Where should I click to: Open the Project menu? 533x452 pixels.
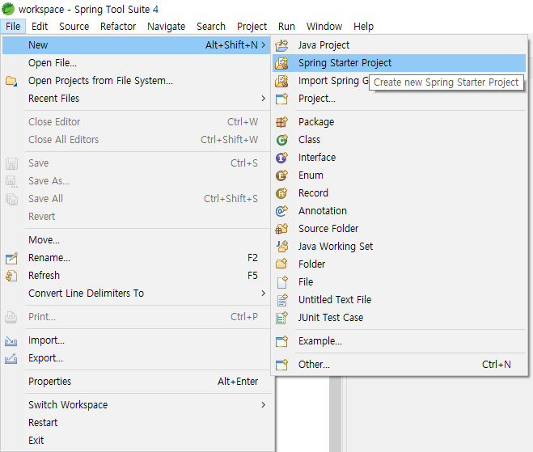coord(252,27)
